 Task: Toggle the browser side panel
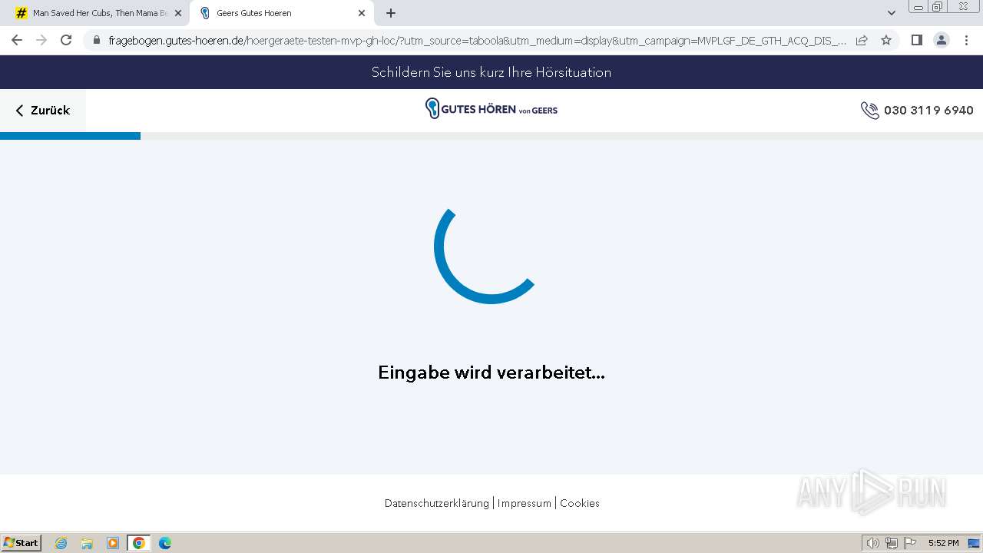pyautogui.click(x=916, y=40)
